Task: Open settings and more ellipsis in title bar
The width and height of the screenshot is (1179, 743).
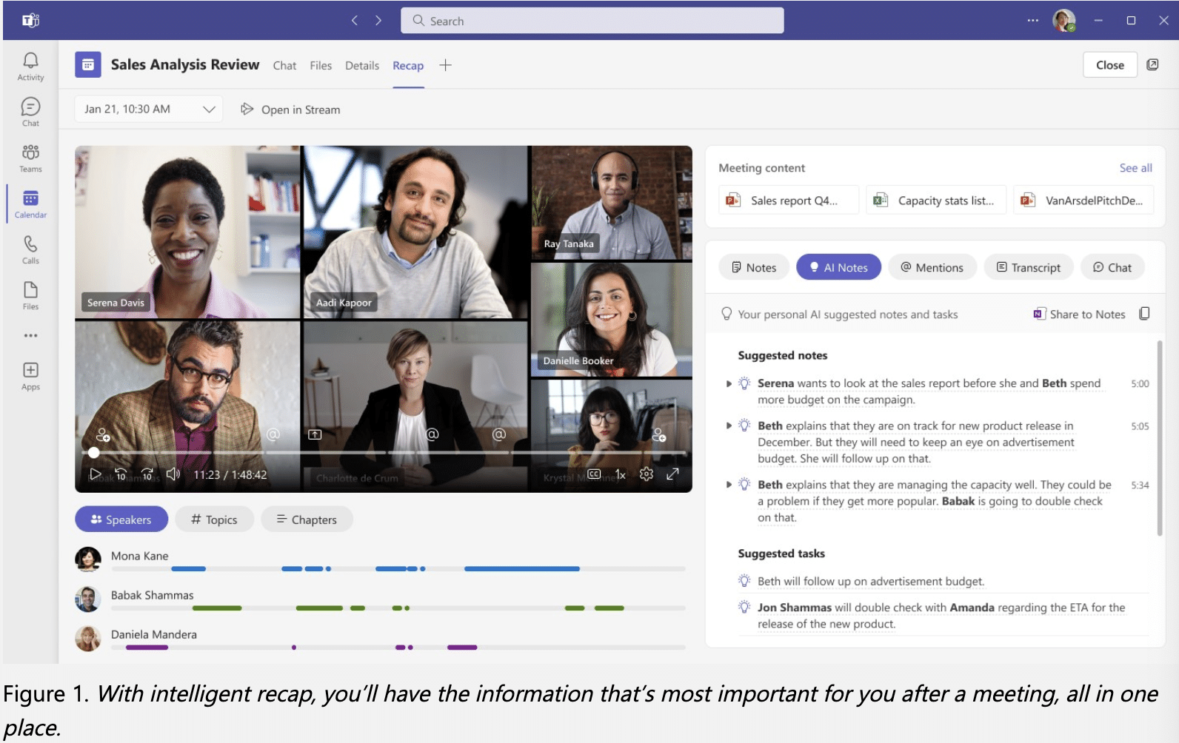Action: 1032,21
